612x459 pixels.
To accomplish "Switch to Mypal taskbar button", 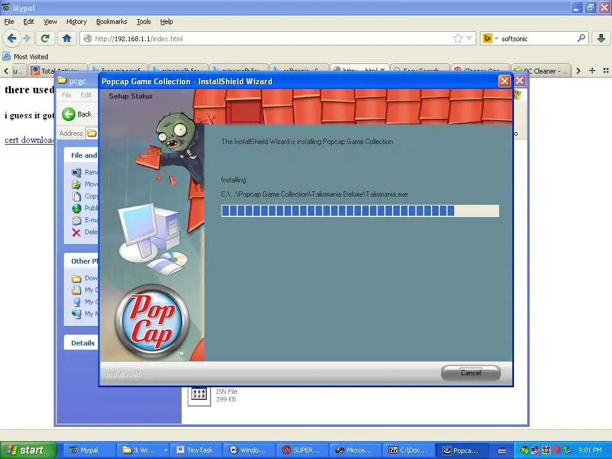I will 88,450.
